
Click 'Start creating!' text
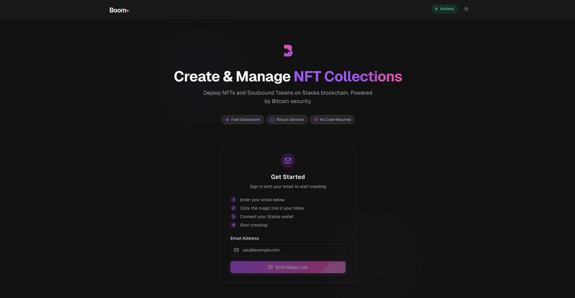click(254, 225)
